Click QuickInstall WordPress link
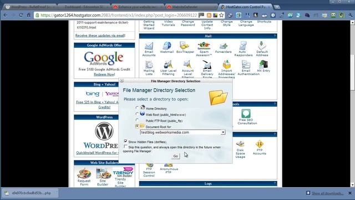The height and width of the screenshot is (200, 355). 98,153
